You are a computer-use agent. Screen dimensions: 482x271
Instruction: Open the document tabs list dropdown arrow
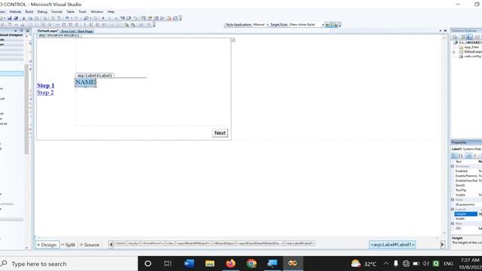point(440,31)
